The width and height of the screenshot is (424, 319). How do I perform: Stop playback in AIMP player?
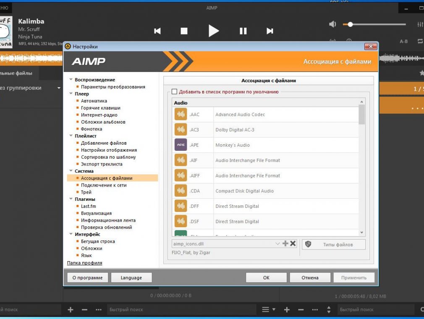click(184, 31)
